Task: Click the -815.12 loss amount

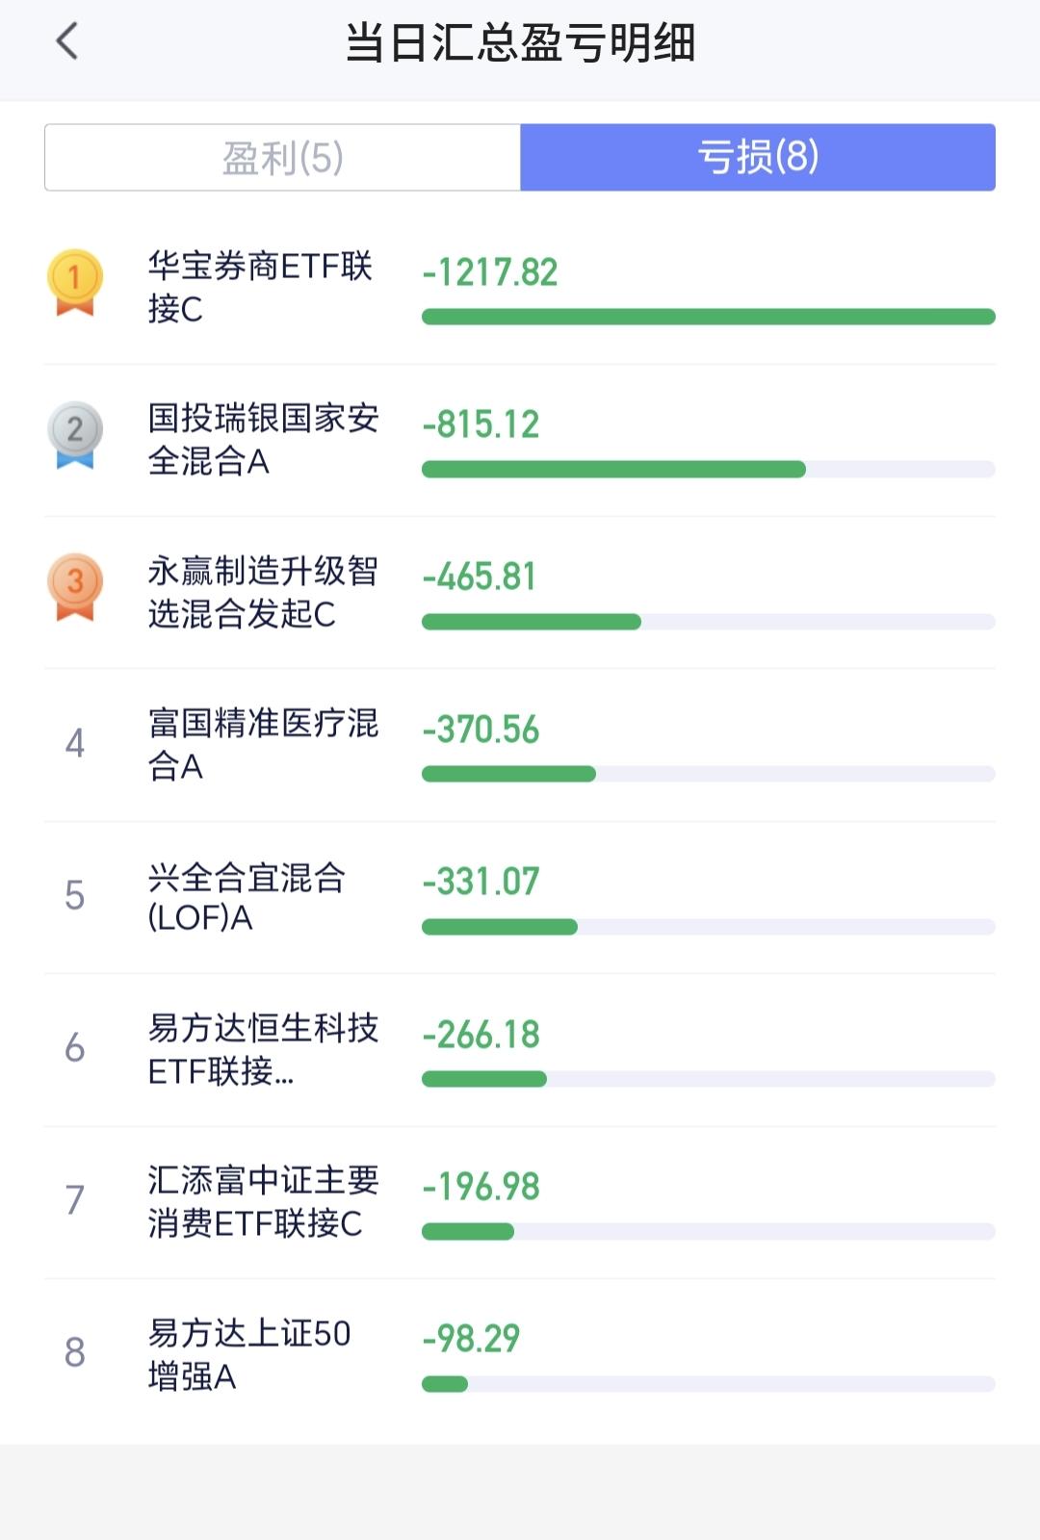Action: pos(481,424)
